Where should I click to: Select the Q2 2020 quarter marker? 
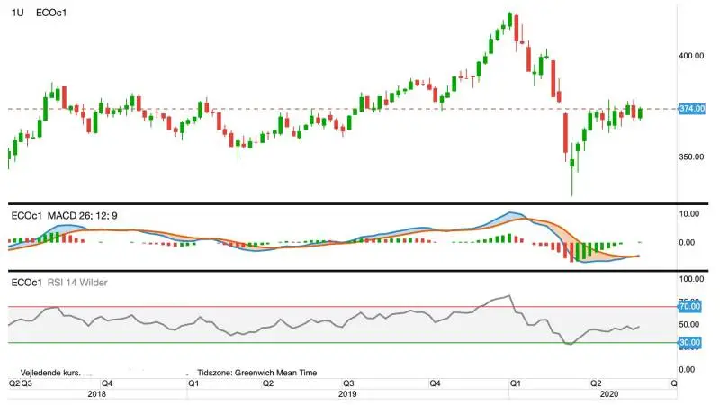[596, 383]
